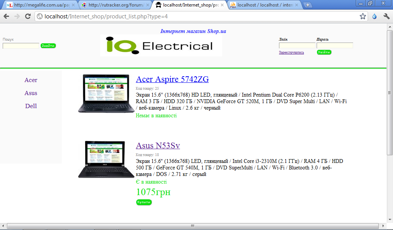Open the Acer category in the sidebar
The width and height of the screenshot is (393, 230).
(31, 80)
